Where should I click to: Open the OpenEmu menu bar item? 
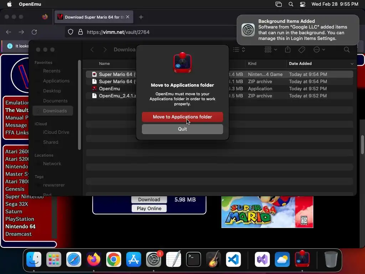click(30, 4)
